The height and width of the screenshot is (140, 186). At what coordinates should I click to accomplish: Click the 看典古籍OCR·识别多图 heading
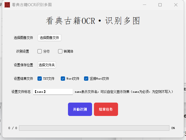[x=93, y=21]
